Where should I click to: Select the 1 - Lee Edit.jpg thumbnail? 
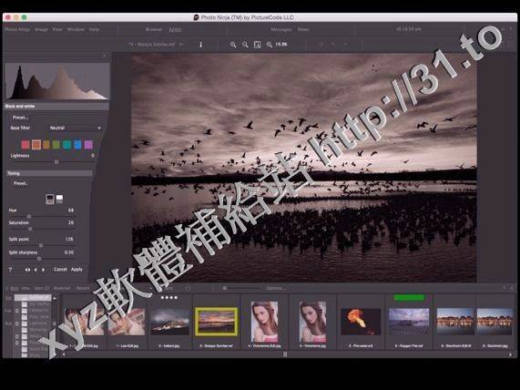point(127,323)
